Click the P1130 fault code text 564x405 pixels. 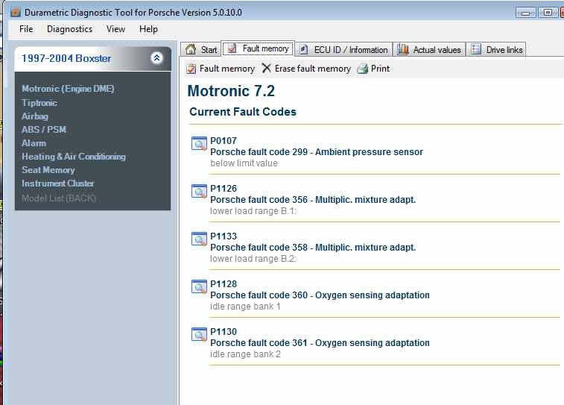pyautogui.click(x=224, y=332)
